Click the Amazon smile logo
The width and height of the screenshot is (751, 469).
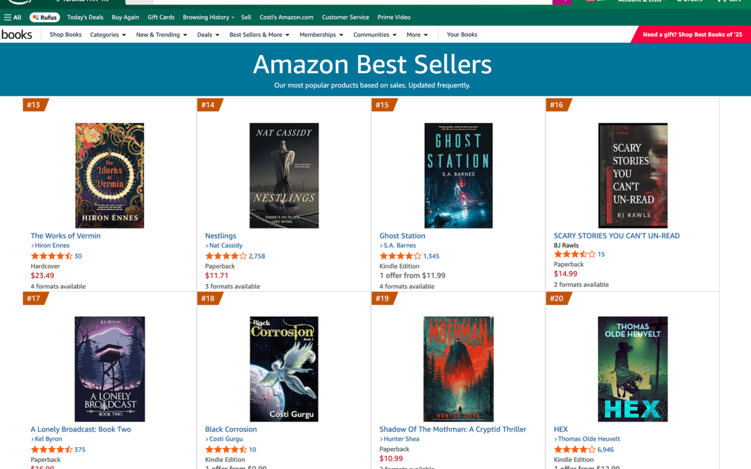pyautogui.click(x=17, y=3)
